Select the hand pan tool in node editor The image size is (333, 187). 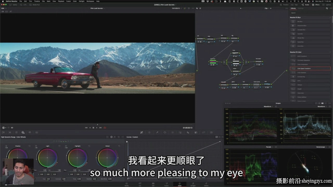point(200,8)
